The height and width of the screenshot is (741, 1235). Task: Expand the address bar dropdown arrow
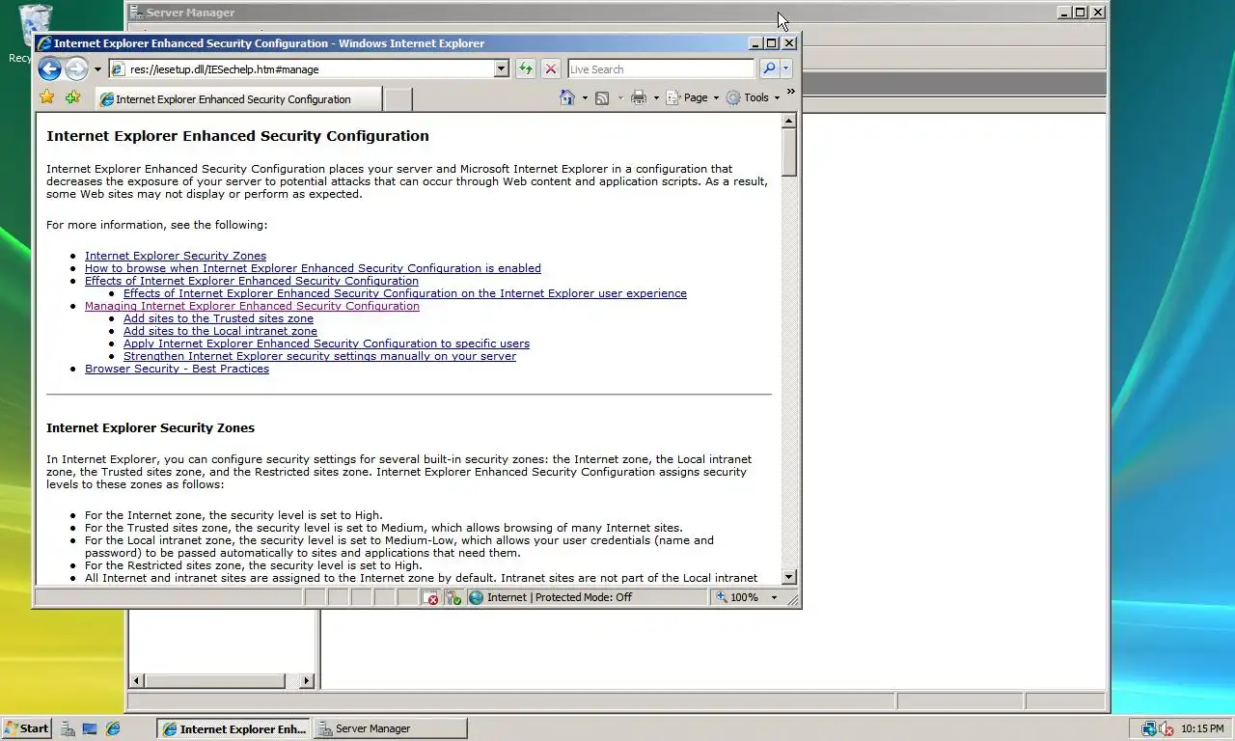click(x=501, y=69)
